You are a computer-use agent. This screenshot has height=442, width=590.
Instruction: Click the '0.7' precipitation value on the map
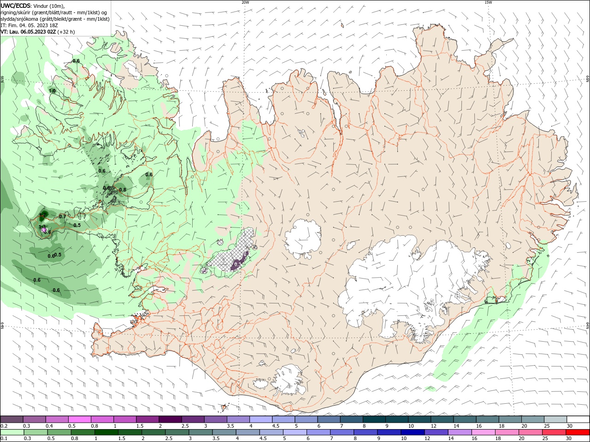pos(63,216)
